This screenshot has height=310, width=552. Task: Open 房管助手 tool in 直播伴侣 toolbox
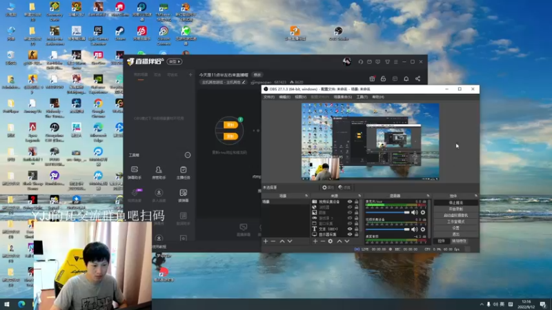pyautogui.click(x=159, y=173)
